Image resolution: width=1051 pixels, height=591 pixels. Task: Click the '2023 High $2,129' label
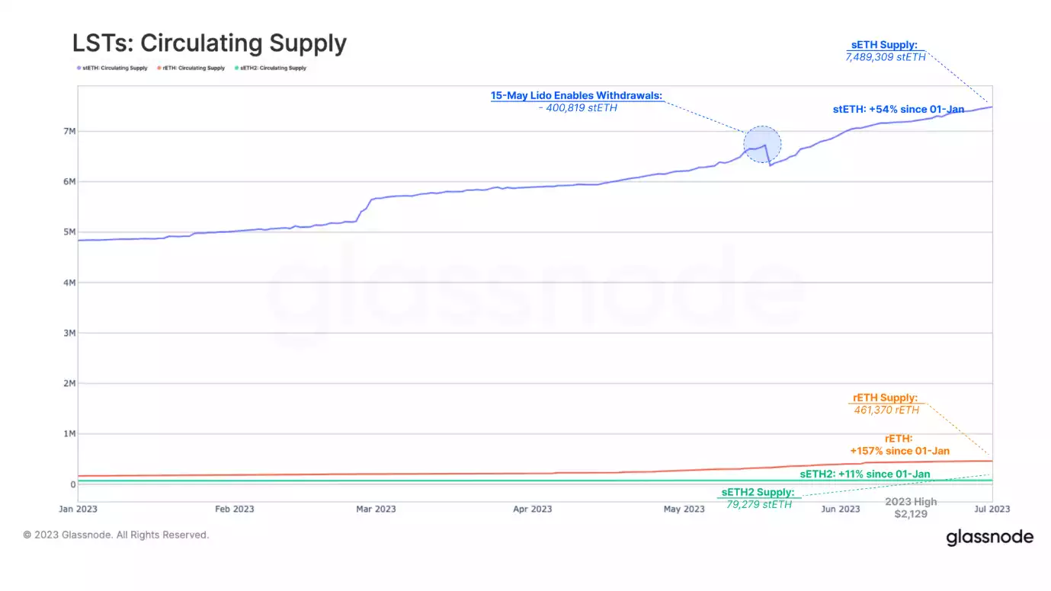point(911,508)
